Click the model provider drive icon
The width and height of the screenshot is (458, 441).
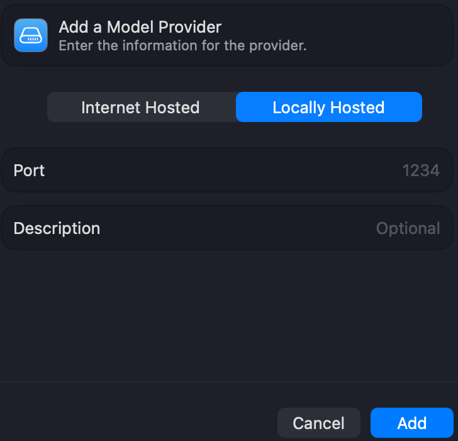(x=31, y=36)
